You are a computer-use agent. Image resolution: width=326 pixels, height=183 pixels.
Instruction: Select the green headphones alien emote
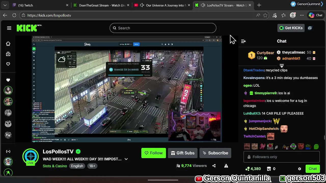coord(293,146)
